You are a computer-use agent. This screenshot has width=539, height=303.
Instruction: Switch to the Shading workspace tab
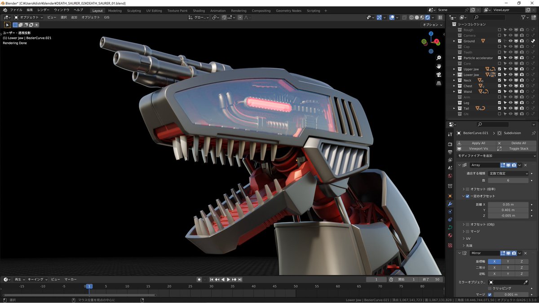pyautogui.click(x=199, y=10)
